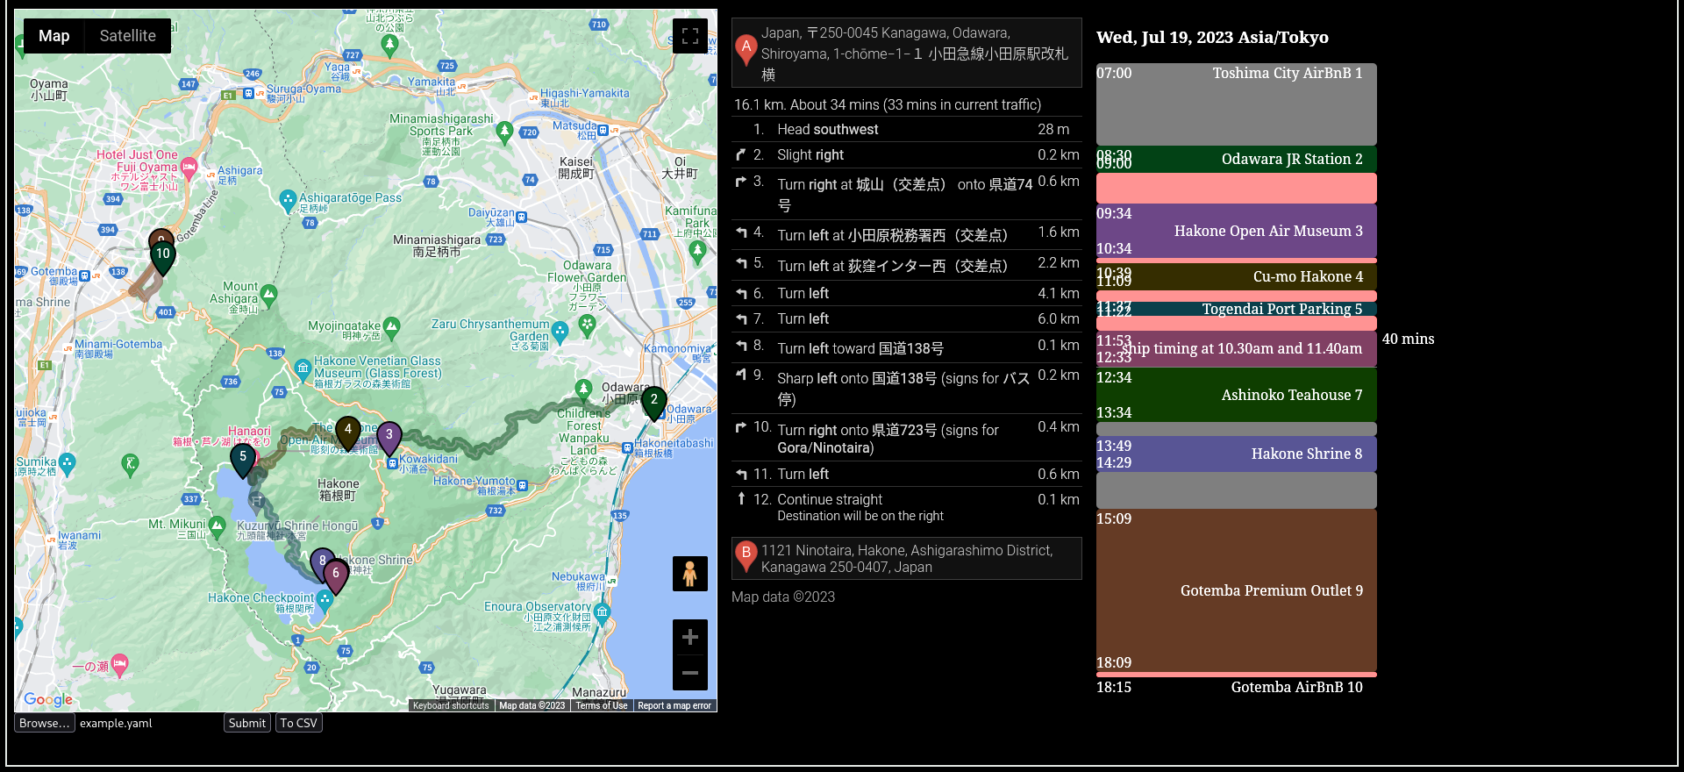Screen dimensions: 1684x772
Task: Click Browse file button
Action: pyautogui.click(x=44, y=723)
